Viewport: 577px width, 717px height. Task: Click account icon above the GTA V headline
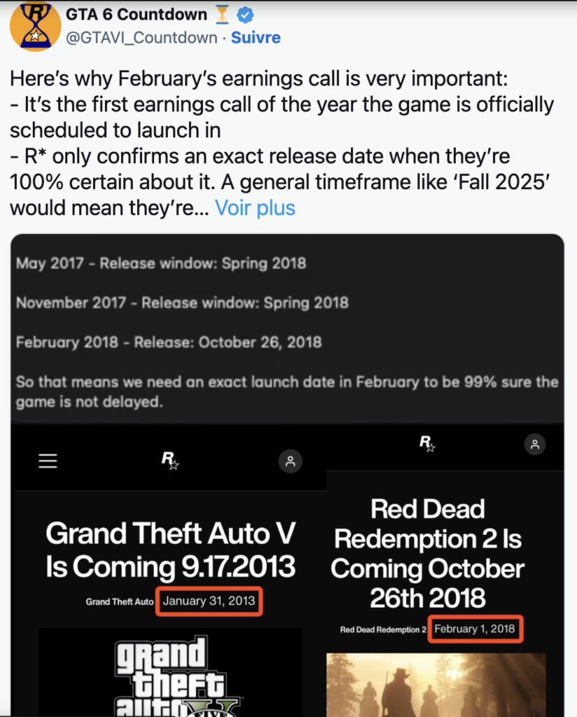point(290,461)
